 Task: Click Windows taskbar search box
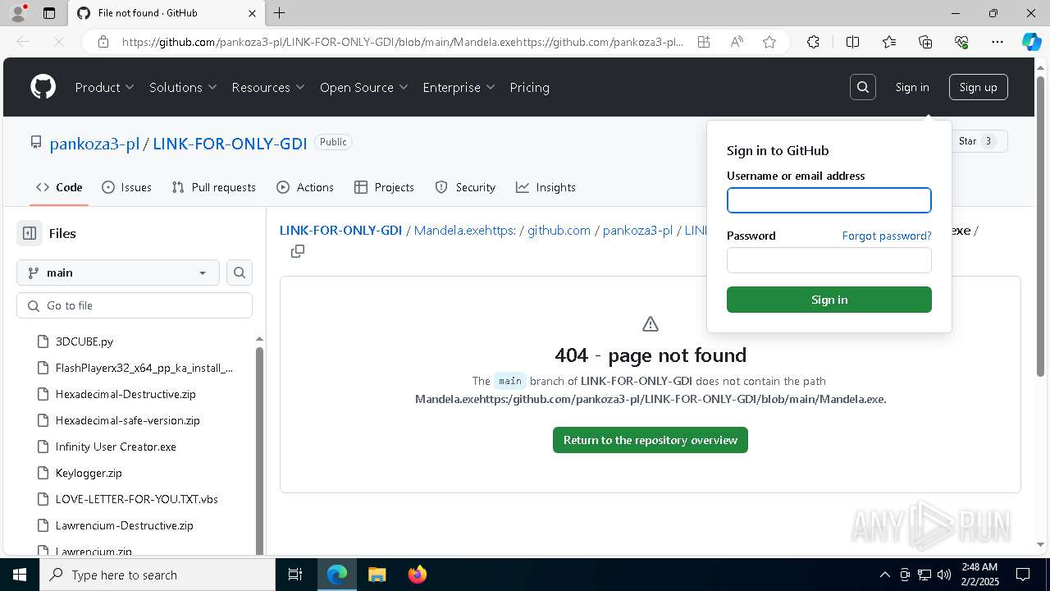157,575
